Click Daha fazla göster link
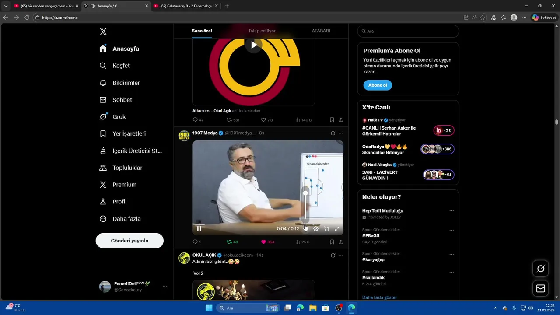560x315 pixels. click(x=379, y=297)
